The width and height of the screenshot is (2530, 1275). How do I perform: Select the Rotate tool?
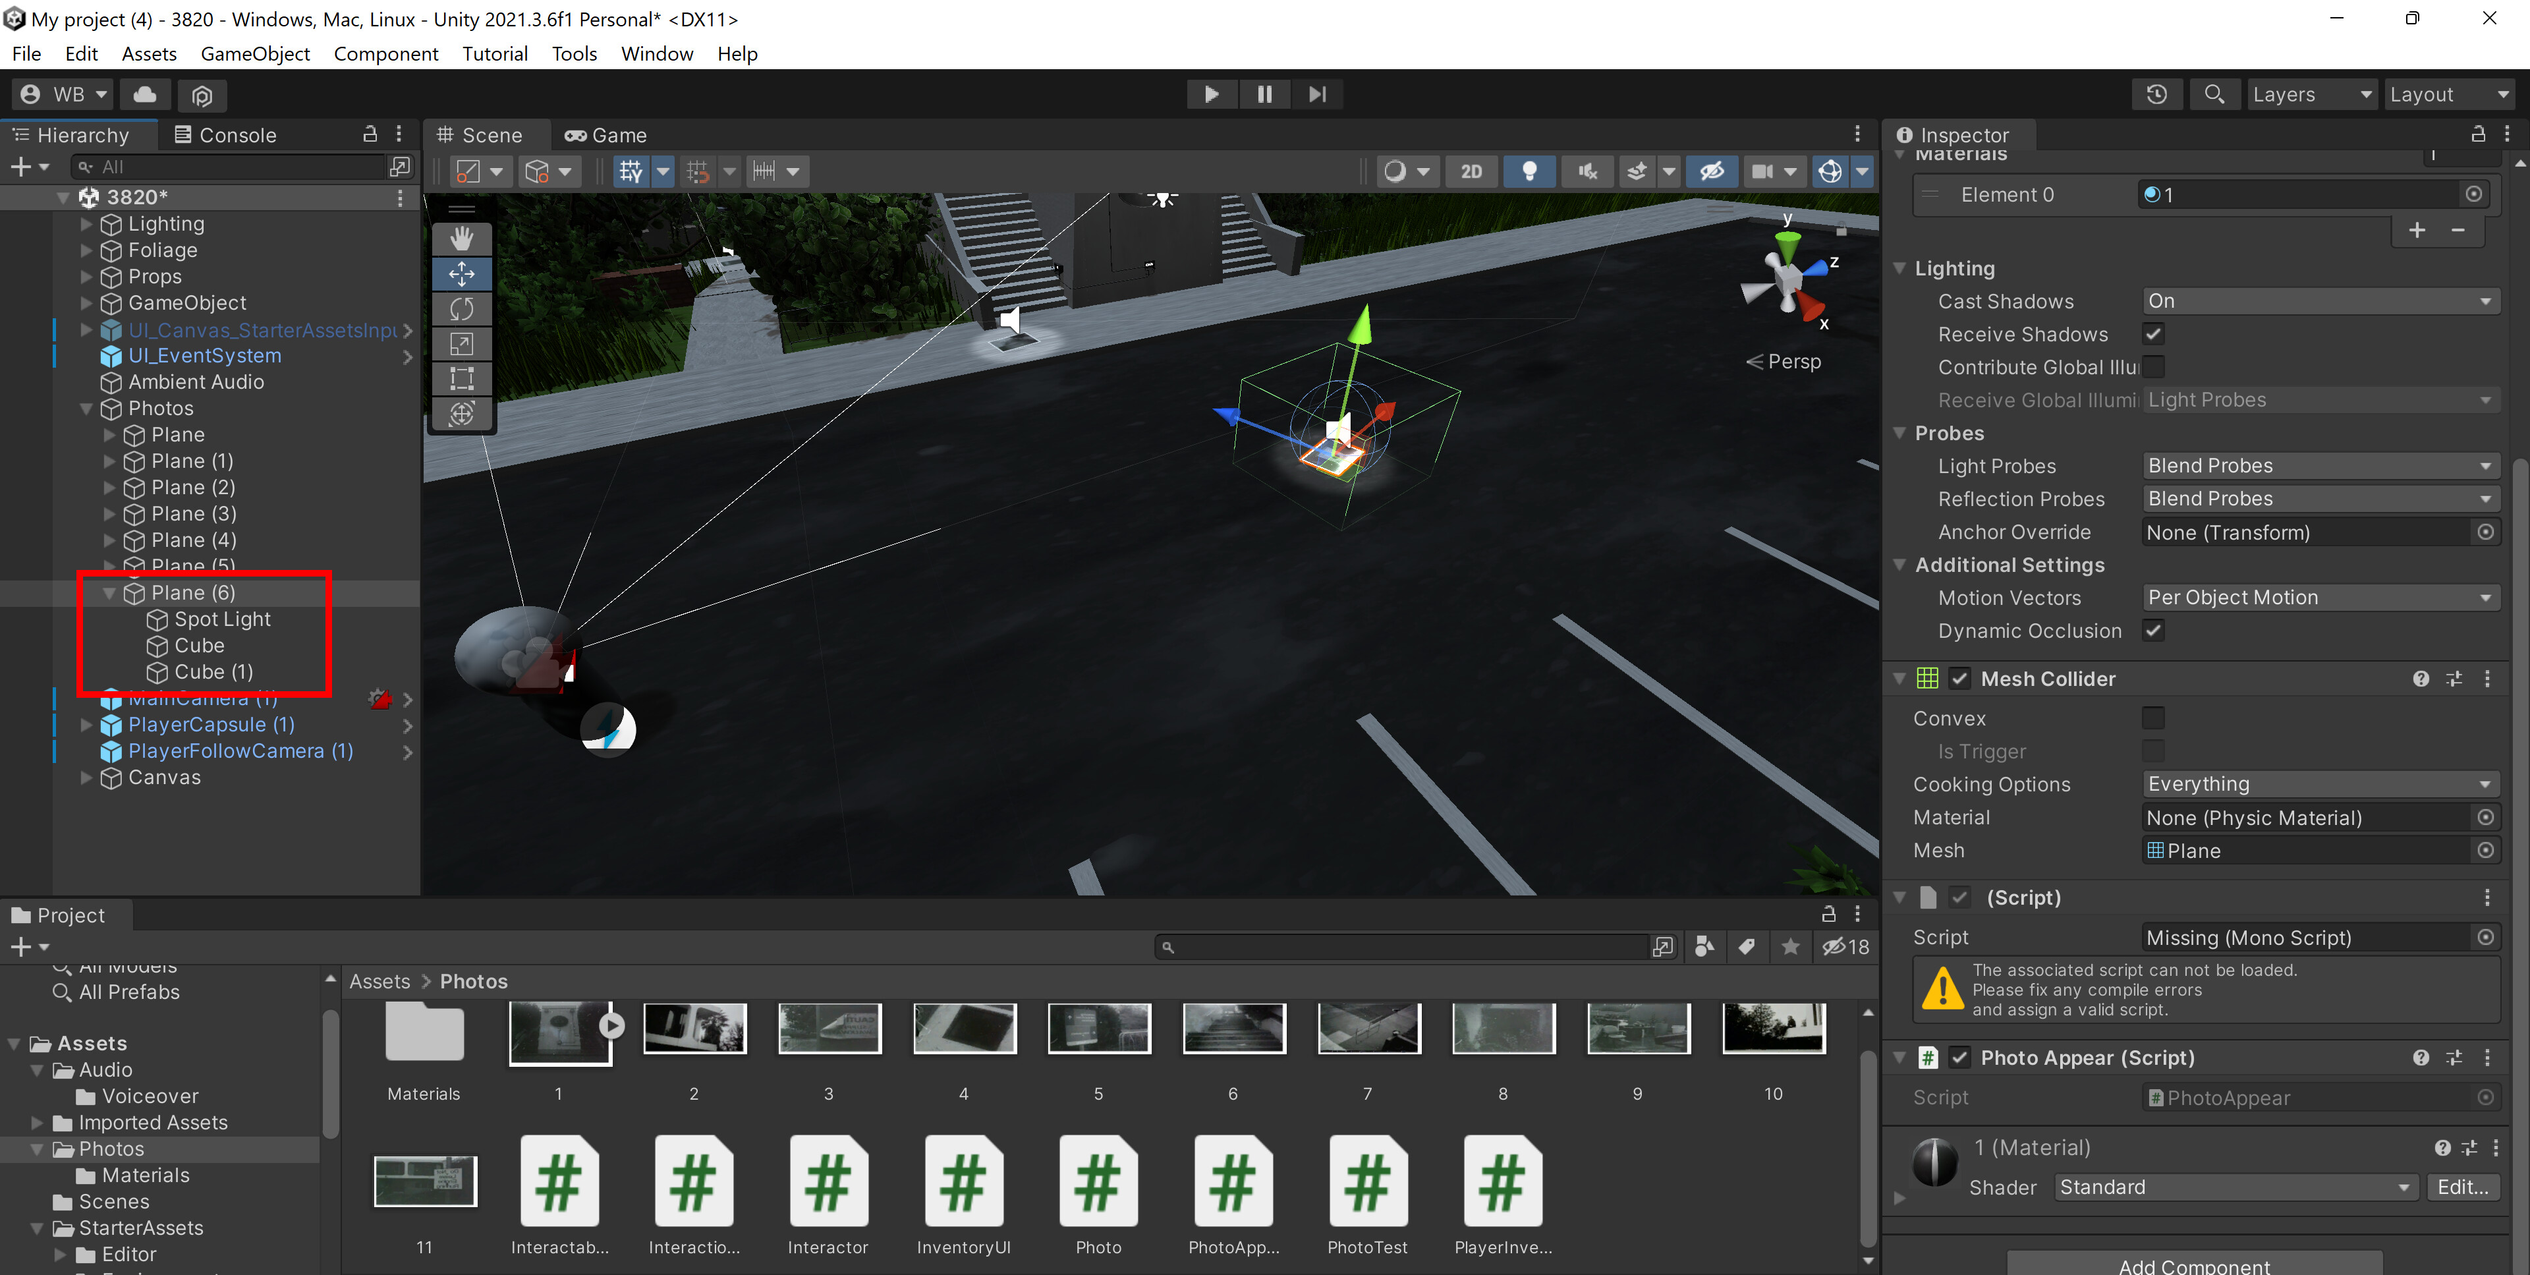point(462,308)
